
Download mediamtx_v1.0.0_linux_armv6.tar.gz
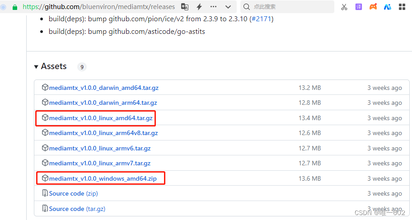click(100, 149)
